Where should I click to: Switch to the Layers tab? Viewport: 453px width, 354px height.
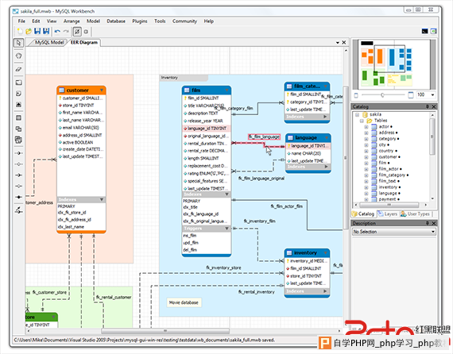(388, 214)
